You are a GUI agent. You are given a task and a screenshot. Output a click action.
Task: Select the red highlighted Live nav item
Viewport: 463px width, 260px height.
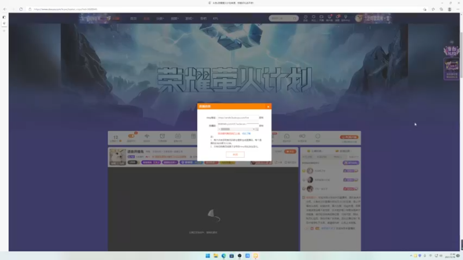tap(146, 18)
